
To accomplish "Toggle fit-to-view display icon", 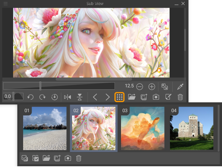I will point(165,87).
